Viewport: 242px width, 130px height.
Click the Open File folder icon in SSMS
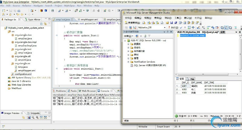pyautogui.click(x=168, y=23)
